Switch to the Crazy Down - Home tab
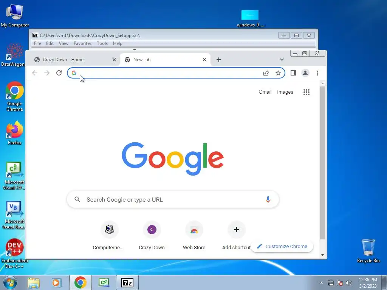This screenshot has width=387, height=290. (74, 60)
